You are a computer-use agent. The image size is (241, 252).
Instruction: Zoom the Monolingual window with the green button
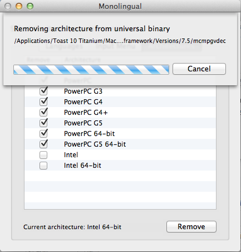click(30, 6)
